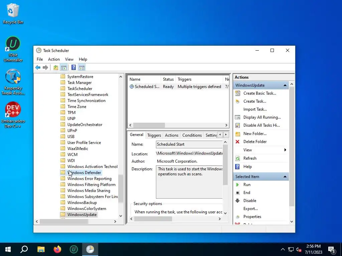This screenshot has height=256, width=342.
Task: Click Display All Running tasks action
Action: pos(262,117)
